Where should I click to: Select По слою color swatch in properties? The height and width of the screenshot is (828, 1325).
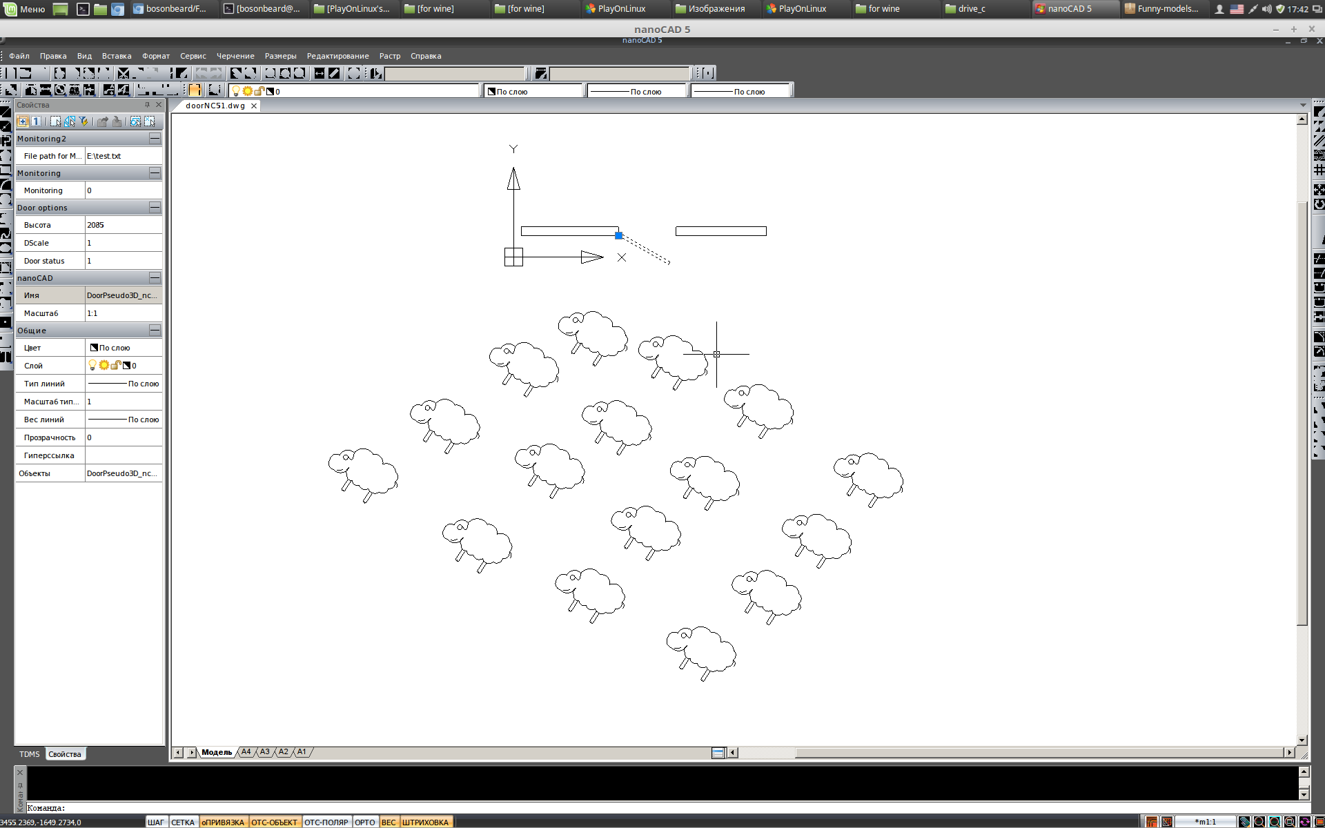92,347
